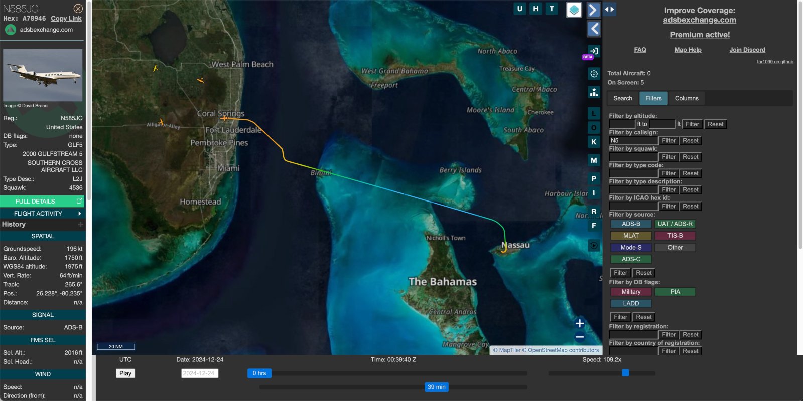The width and height of the screenshot is (803, 401).
Task: Open the podium statistics icon
Action: tap(594, 92)
